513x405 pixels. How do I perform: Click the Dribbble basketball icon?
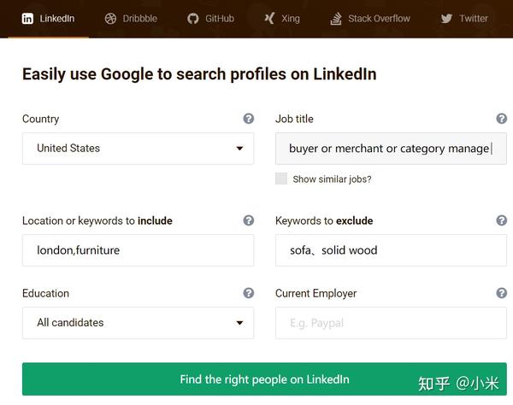click(x=110, y=19)
